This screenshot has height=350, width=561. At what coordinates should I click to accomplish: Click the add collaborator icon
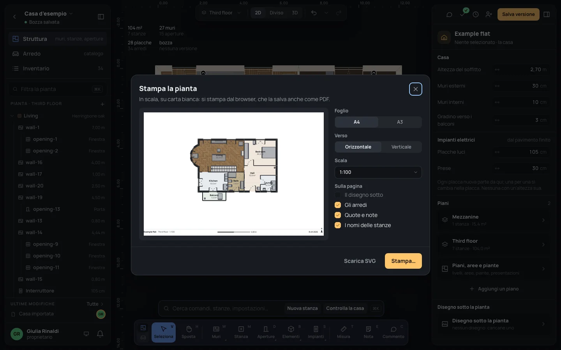coord(489,14)
